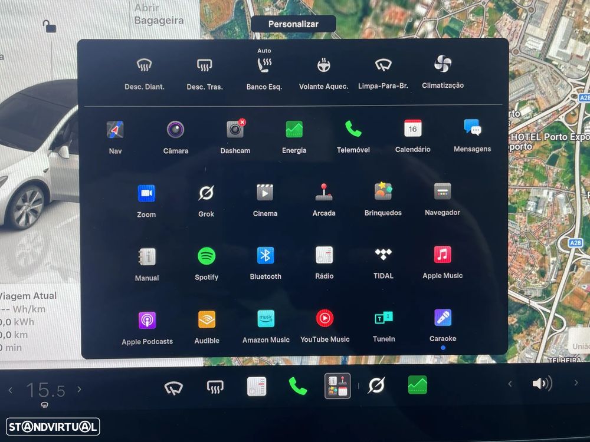Open the Rádio app
The image size is (590, 442).
(324, 263)
